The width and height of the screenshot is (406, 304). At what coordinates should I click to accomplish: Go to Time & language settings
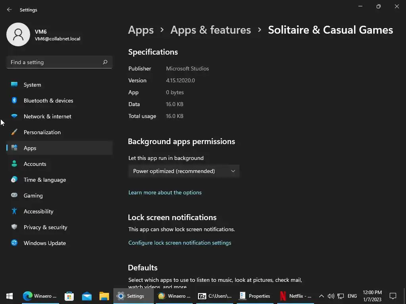(x=44, y=180)
